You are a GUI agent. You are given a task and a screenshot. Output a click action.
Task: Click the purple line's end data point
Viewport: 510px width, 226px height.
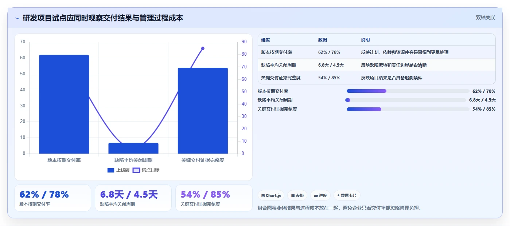(x=203, y=48)
